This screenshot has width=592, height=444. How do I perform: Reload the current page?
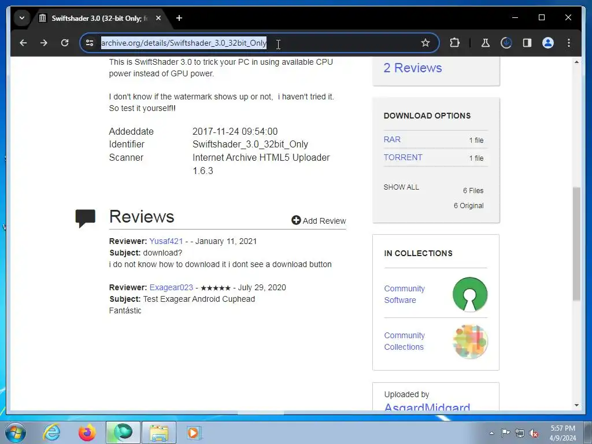pos(65,43)
